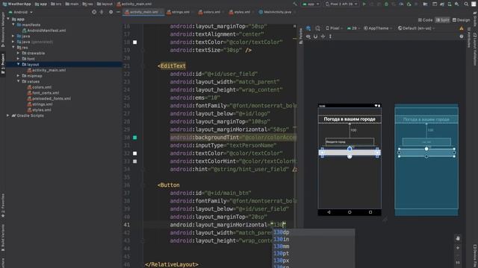This screenshot has height=268, width=478.
Task: Open the Palette side tab
Action: pyautogui.click(x=300, y=36)
